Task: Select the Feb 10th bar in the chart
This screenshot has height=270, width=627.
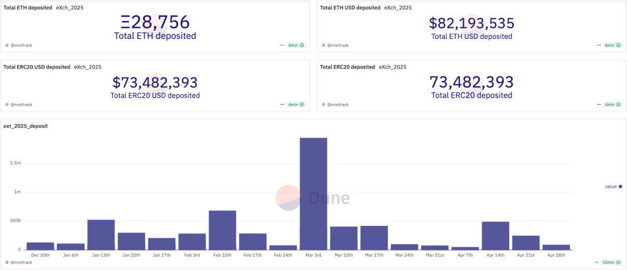Action: tap(222, 230)
